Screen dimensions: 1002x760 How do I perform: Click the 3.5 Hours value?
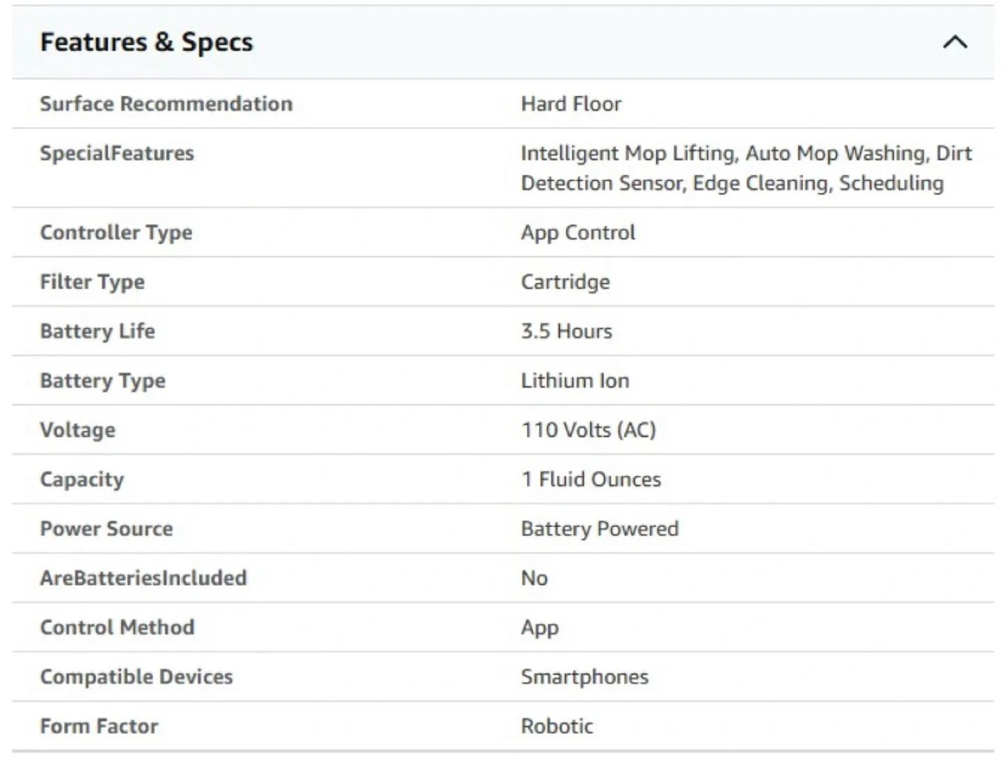tap(566, 331)
